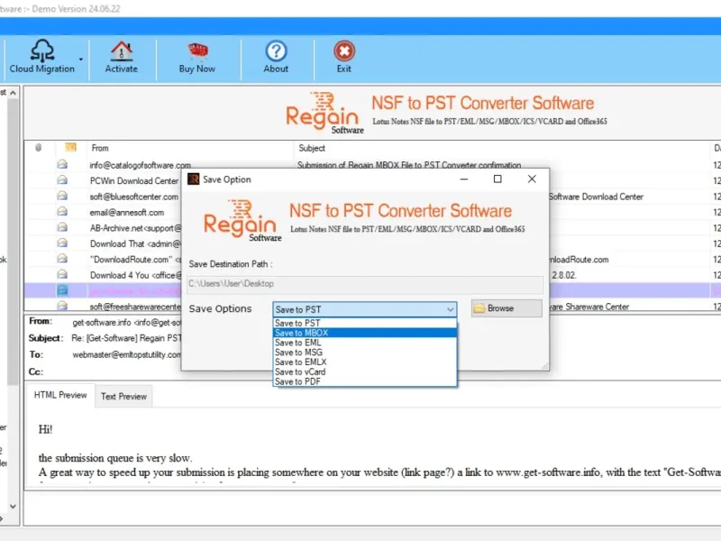Click subject 'Submission of Regain MBOX File'
This screenshot has height=541, width=721.
409,165
